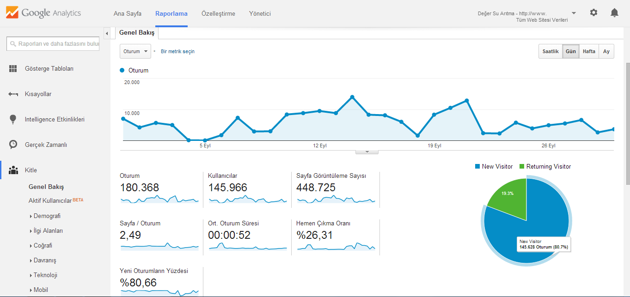
Task: Switch graph to Ay view
Action: pyautogui.click(x=606, y=51)
